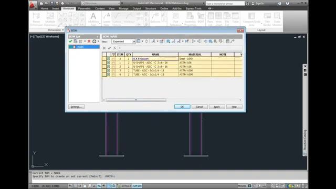This screenshot has width=336, height=189.
Task: Open the View combo box showing Expanded
Action: (123, 41)
